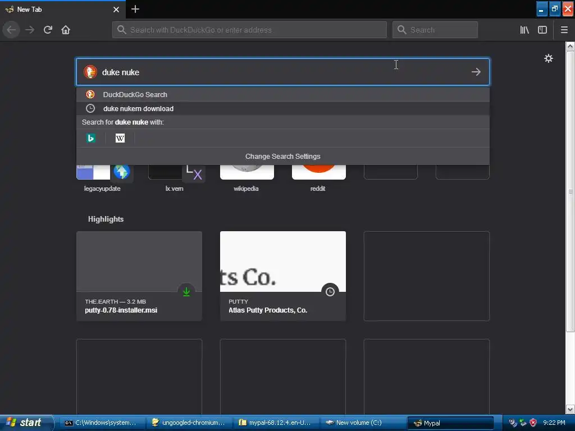
Task: Click into the duke nuke search field
Action: 283,72
